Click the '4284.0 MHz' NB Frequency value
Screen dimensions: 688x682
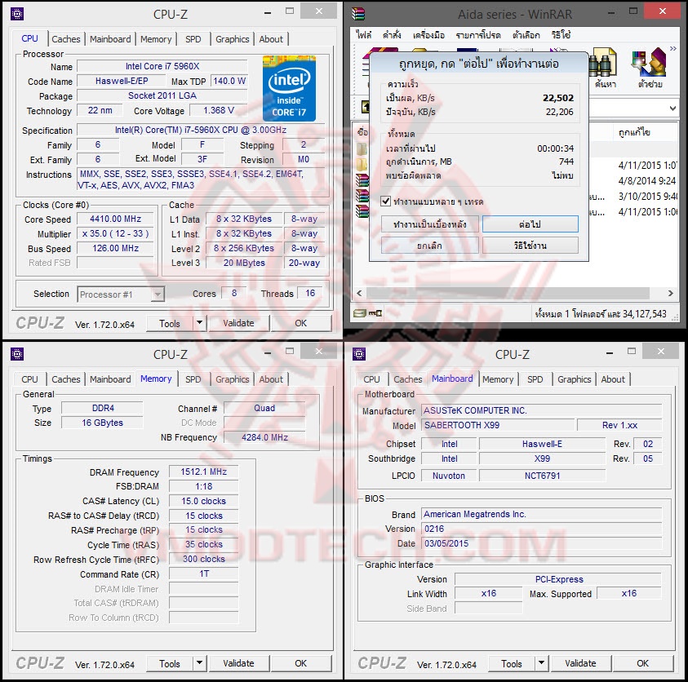[264, 437]
